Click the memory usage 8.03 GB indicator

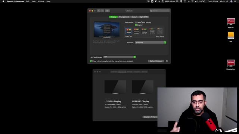point(170,1)
